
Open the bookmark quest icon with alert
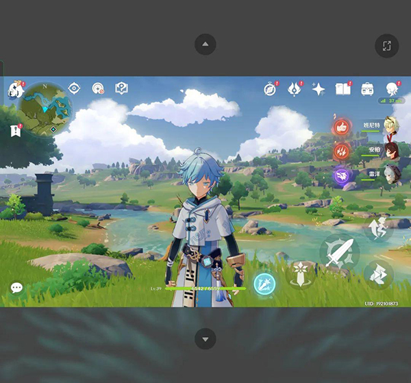tap(15, 131)
